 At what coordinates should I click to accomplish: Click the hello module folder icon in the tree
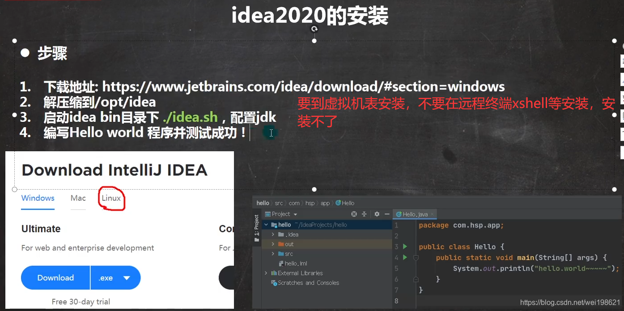pos(274,225)
